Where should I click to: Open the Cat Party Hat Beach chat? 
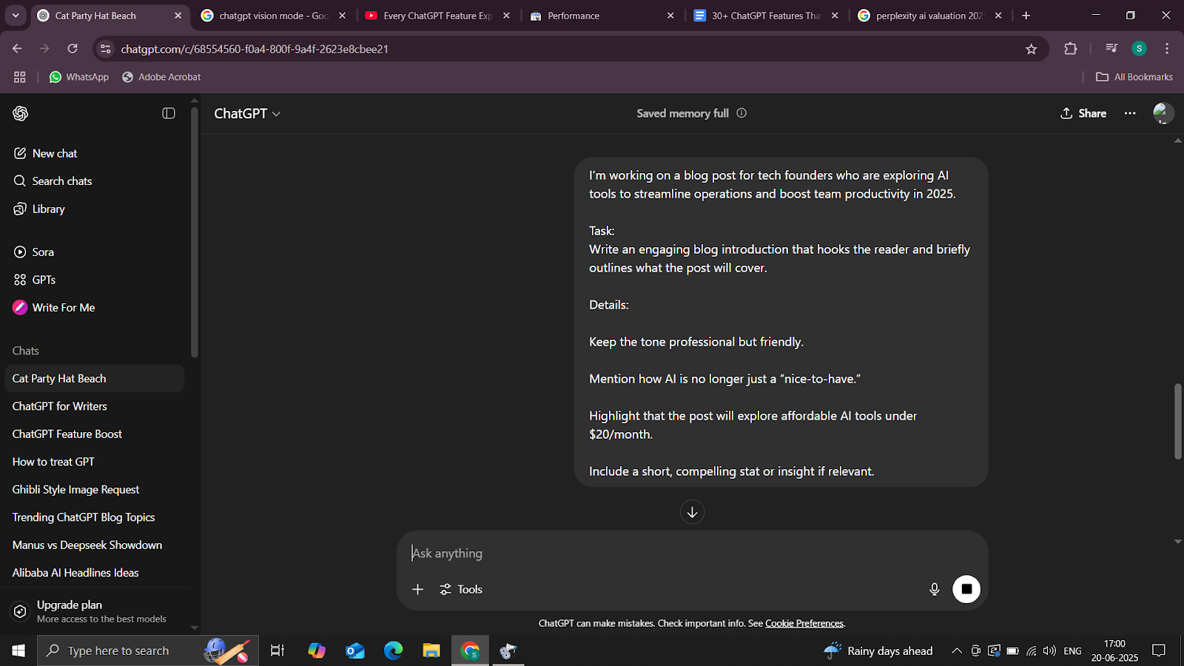pos(95,378)
